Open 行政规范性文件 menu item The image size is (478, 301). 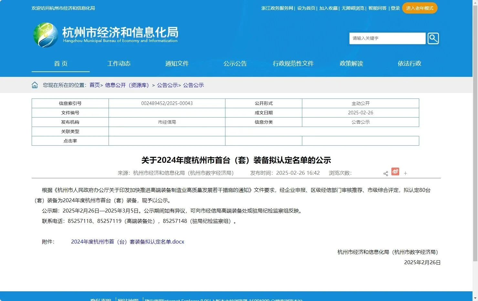293,64
